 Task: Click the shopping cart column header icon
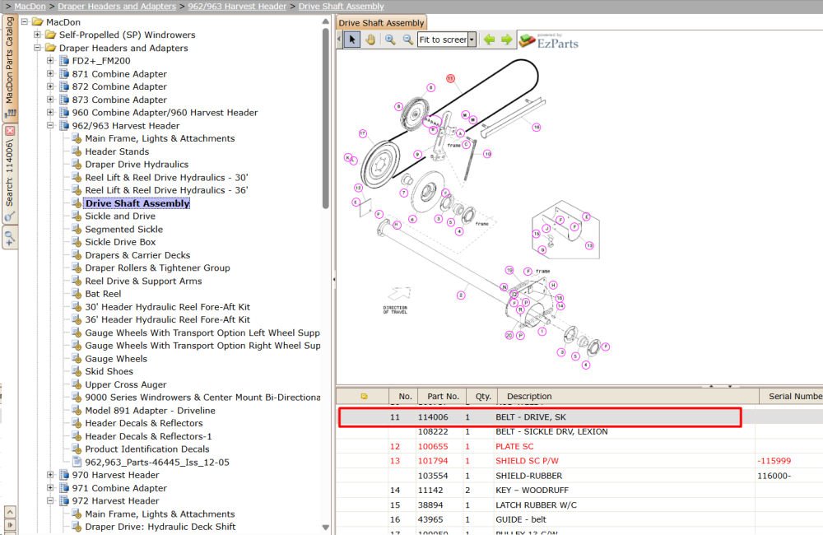(364, 397)
